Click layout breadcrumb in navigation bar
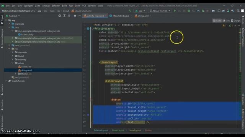This screenshot has height=137, width=245. (66, 11)
